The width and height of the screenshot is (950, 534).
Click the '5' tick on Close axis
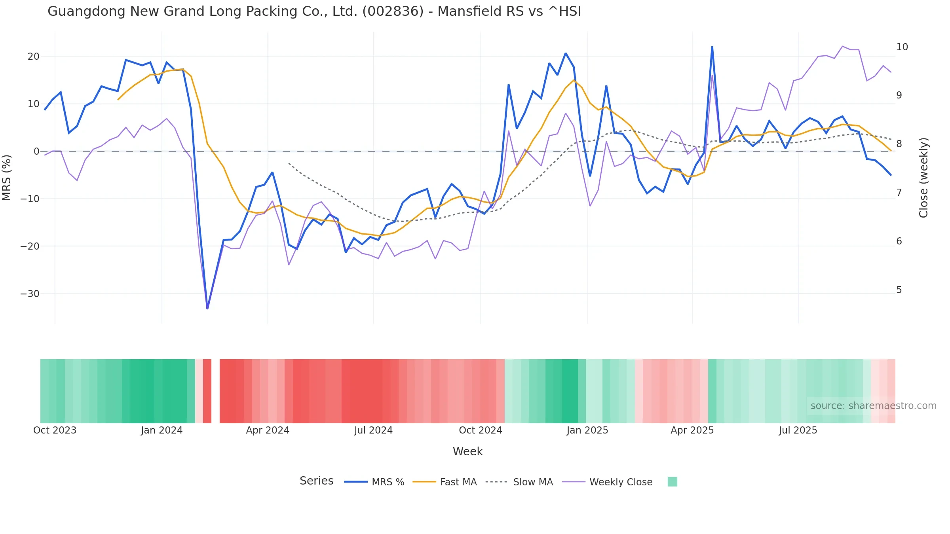tap(899, 290)
